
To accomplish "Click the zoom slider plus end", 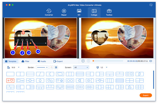I will [46, 43].
